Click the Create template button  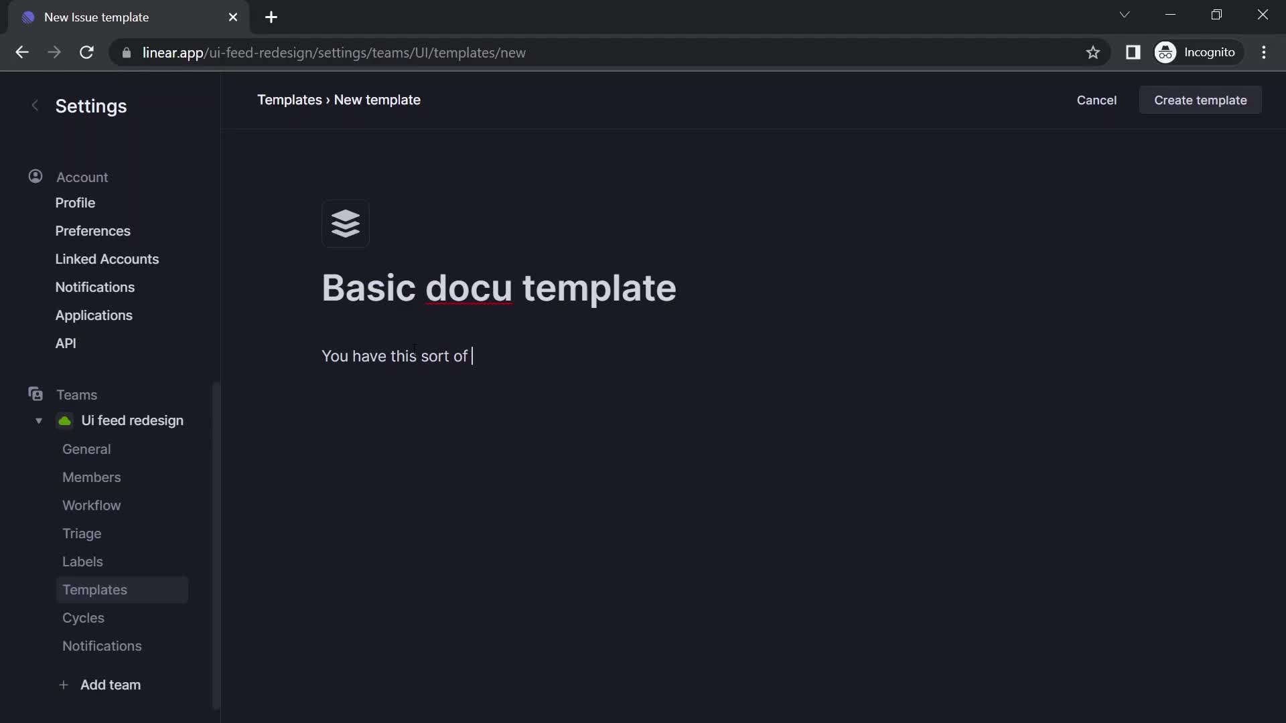[1200, 100]
